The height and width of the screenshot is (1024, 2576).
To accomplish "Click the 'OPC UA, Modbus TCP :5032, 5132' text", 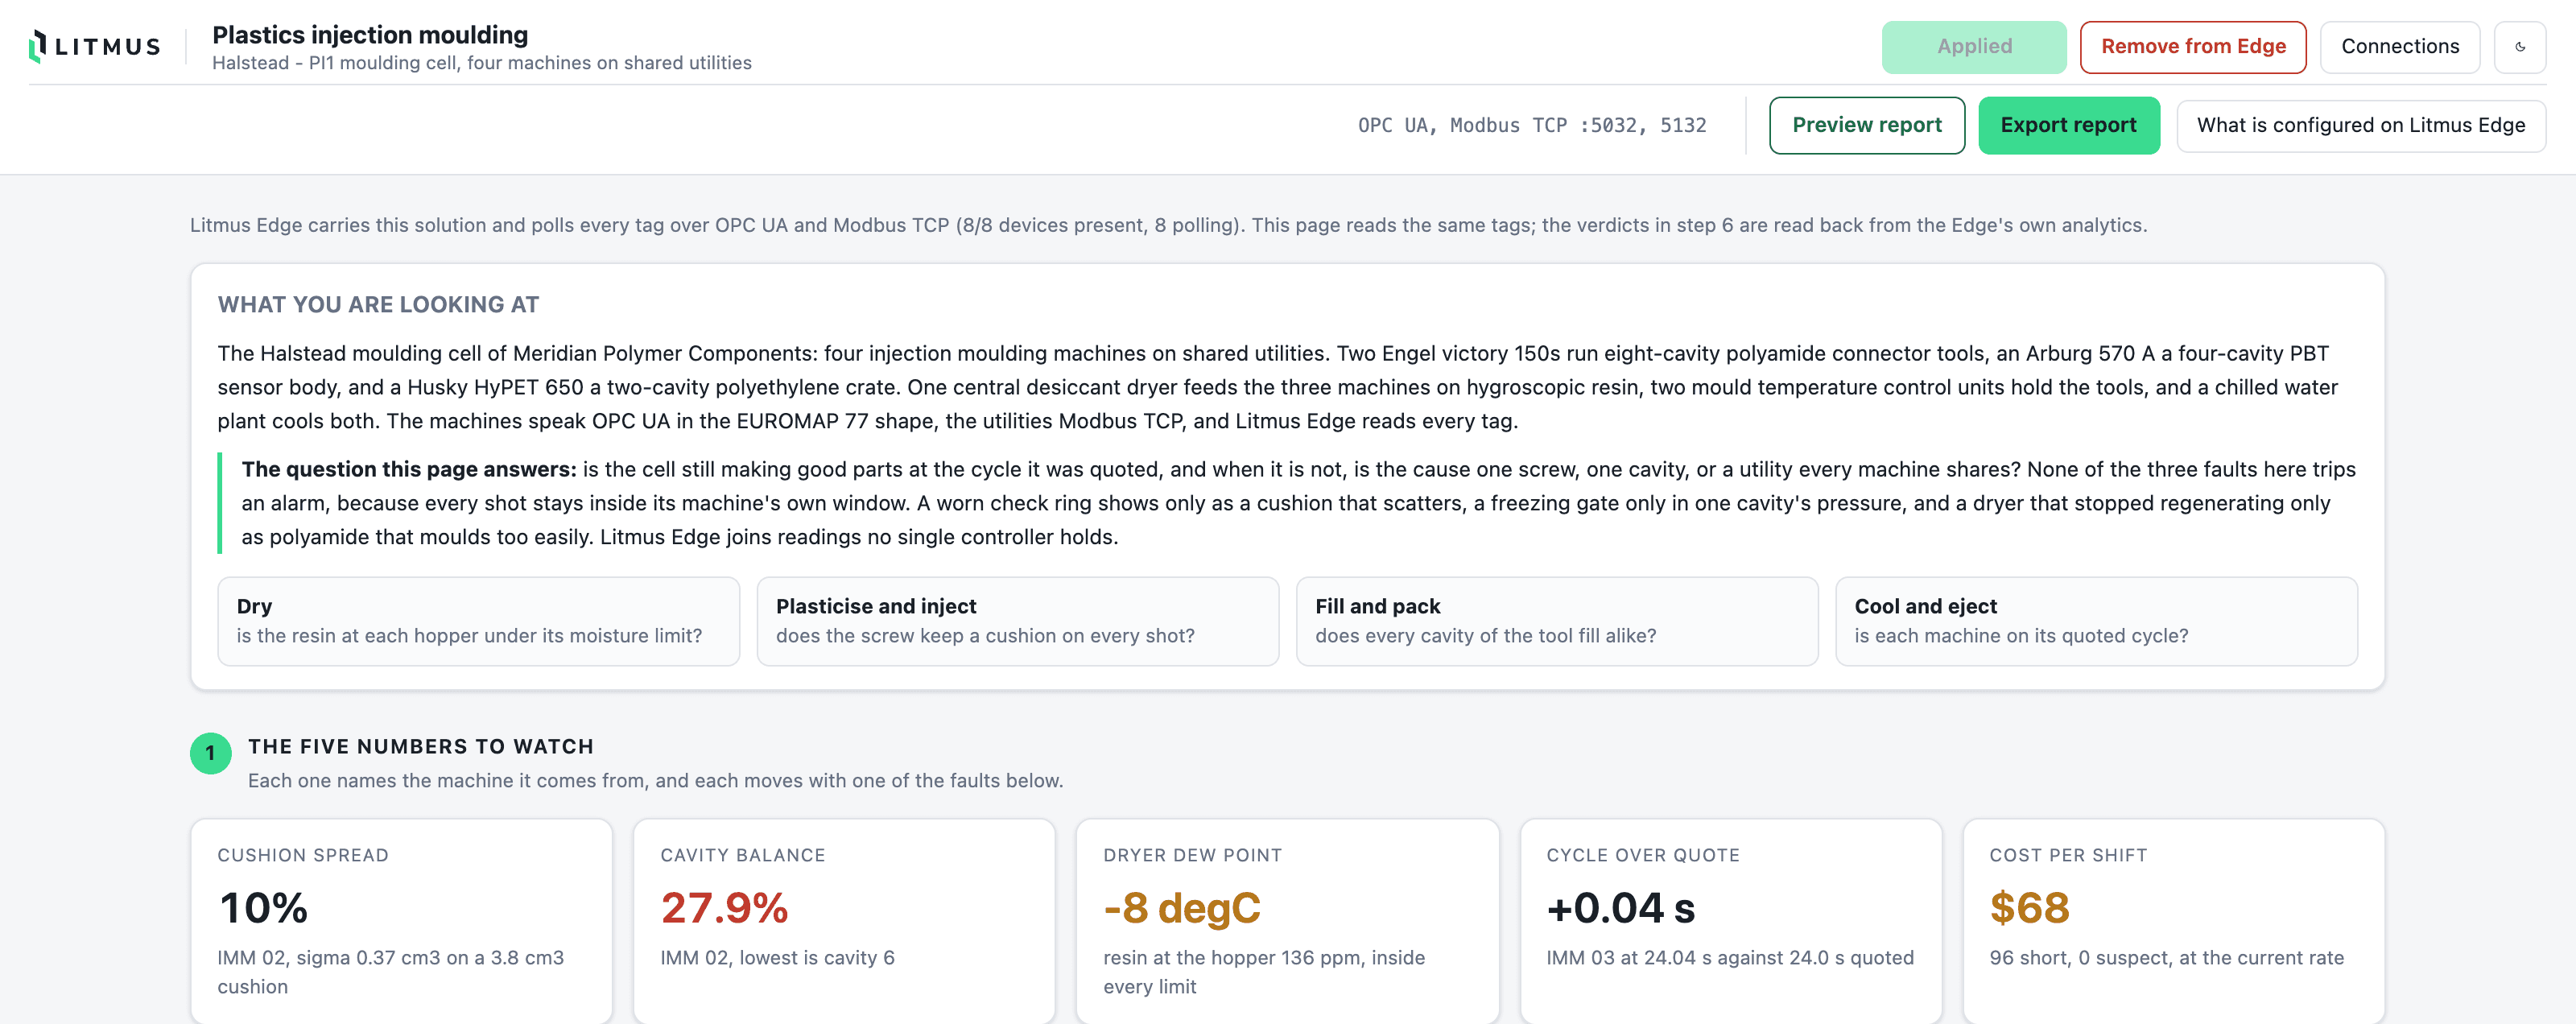I will (1531, 125).
